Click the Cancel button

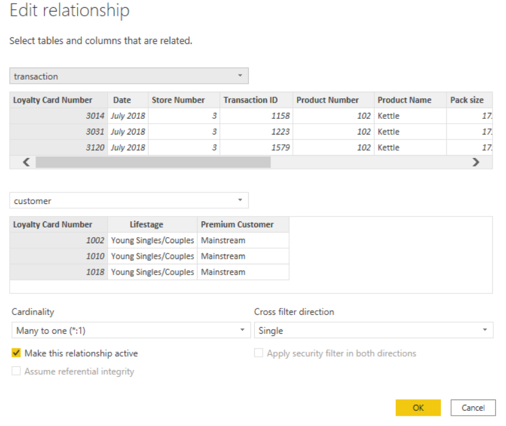pos(473,407)
